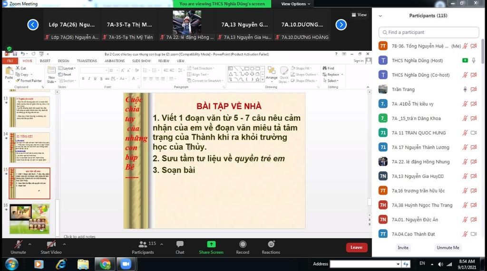
Task: Toggle mute icon for 7A .41Đỗ Thị kiều vy
Action: point(465,104)
